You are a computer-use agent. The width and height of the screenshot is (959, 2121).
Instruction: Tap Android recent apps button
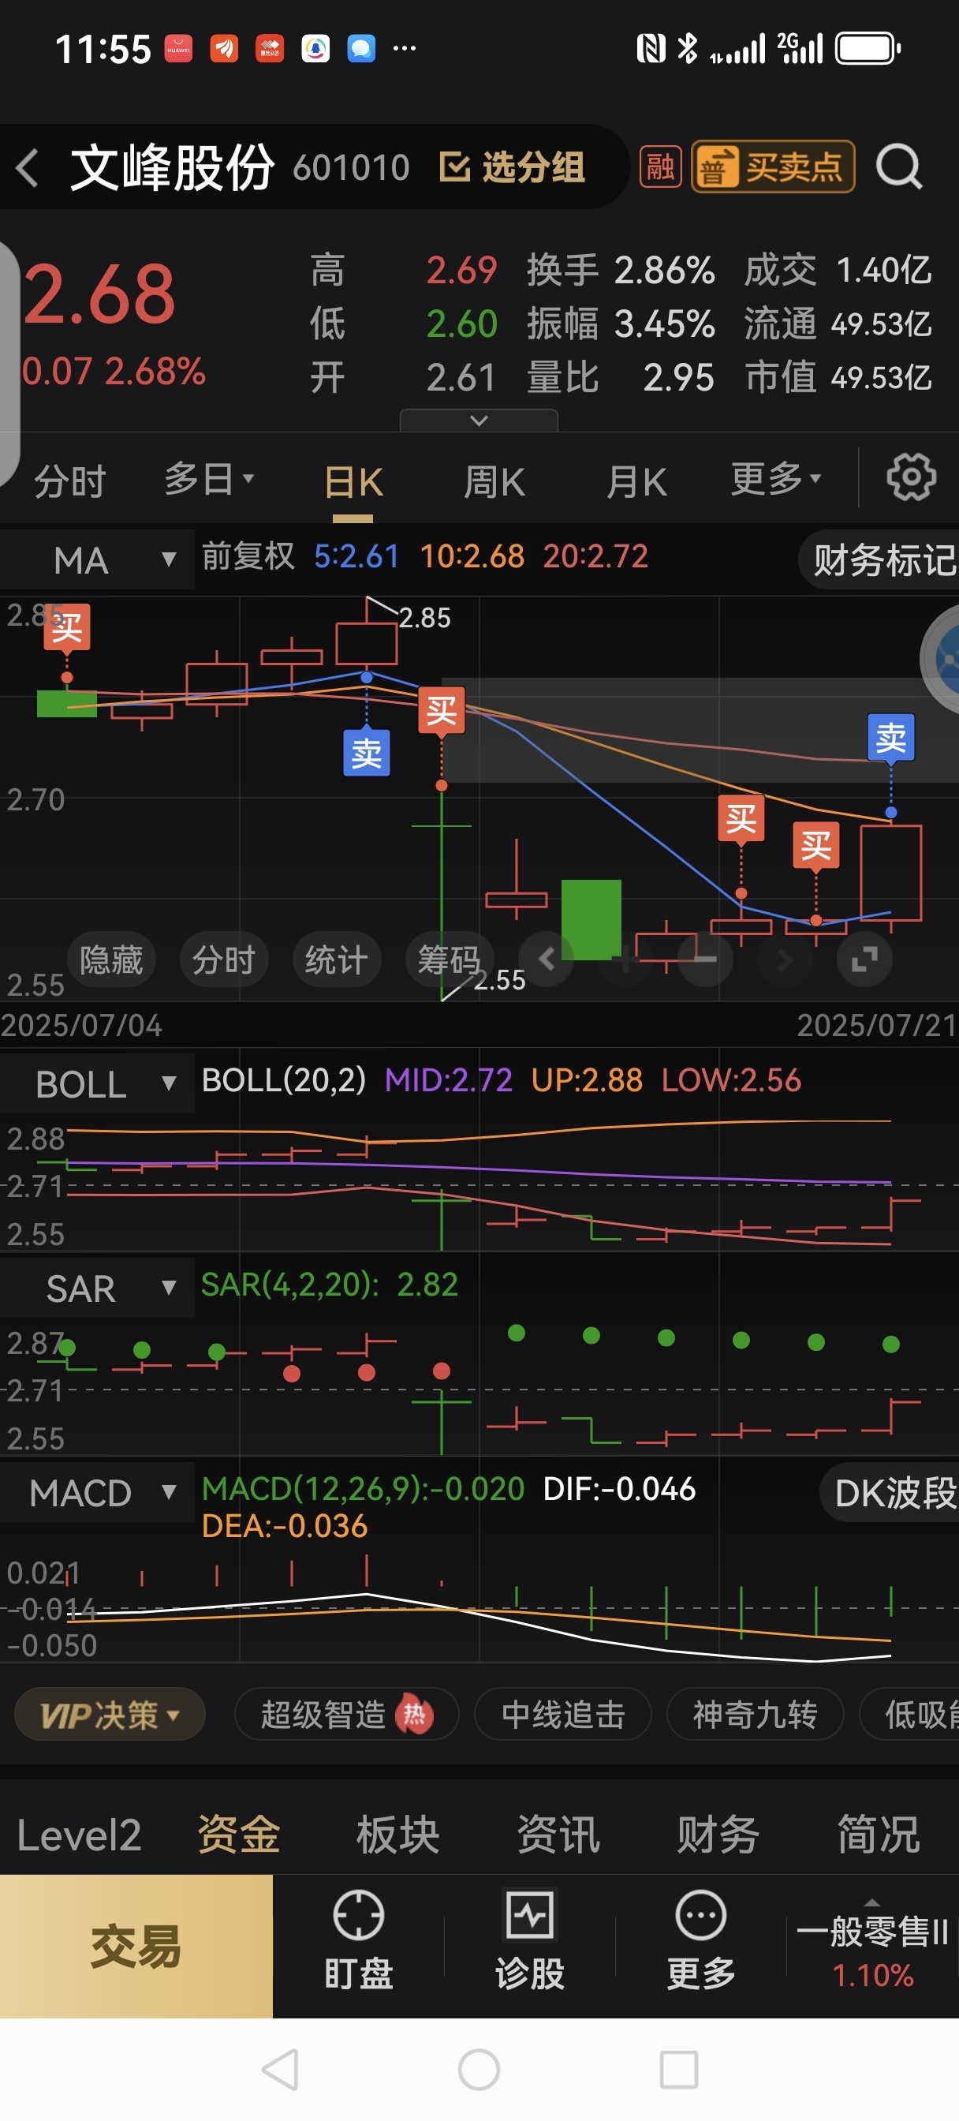coord(679,2069)
